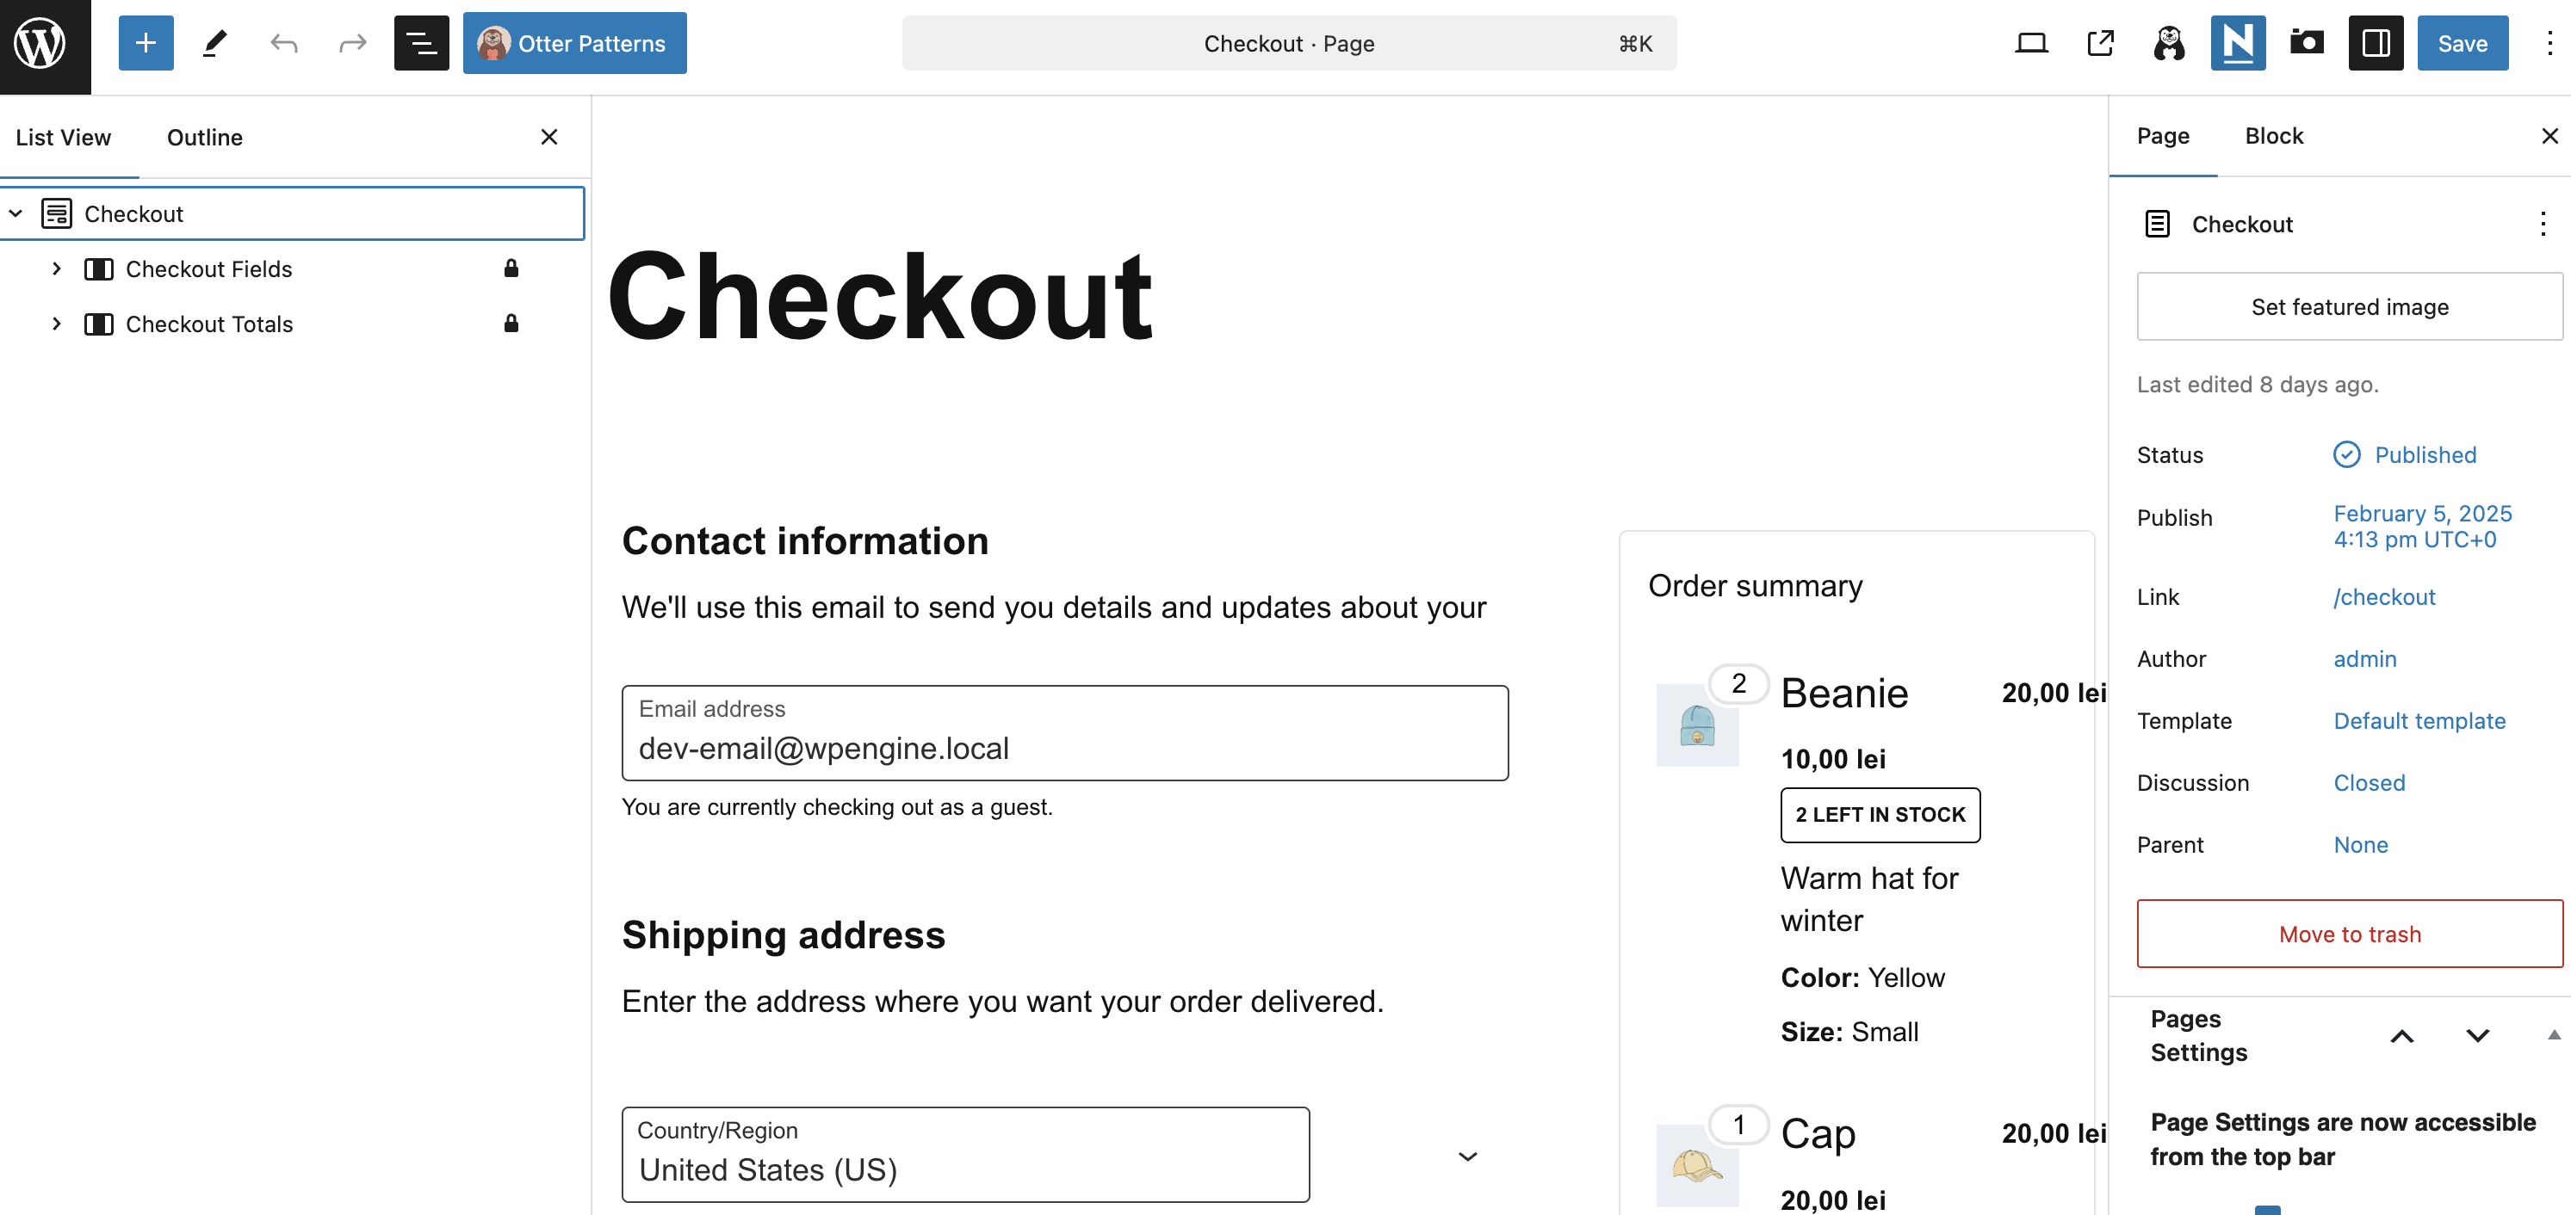The height and width of the screenshot is (1215, 2571).
Task: Expand the Checkout Fields tree item
Action: click(x=57, y=268)
